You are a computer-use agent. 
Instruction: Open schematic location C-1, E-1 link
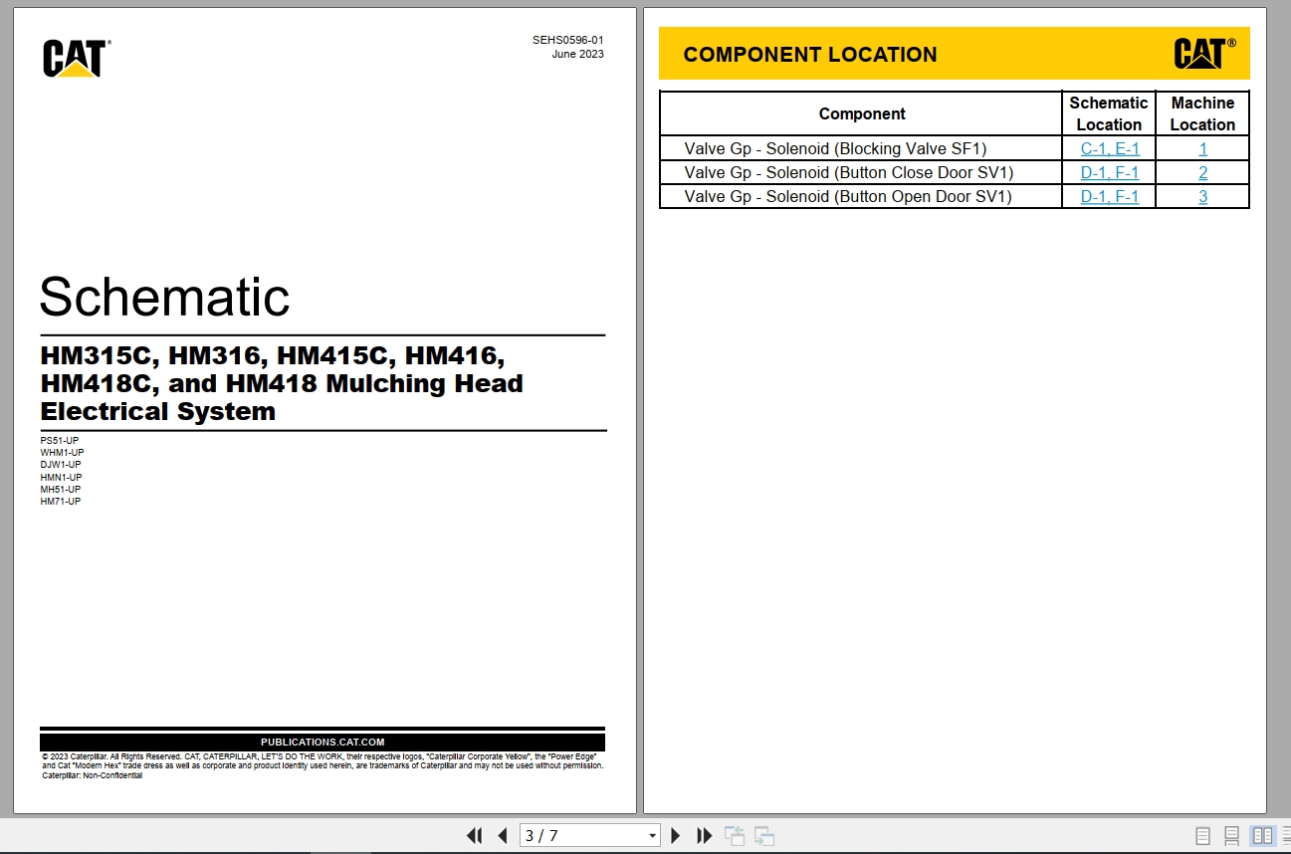(1110, 148)
